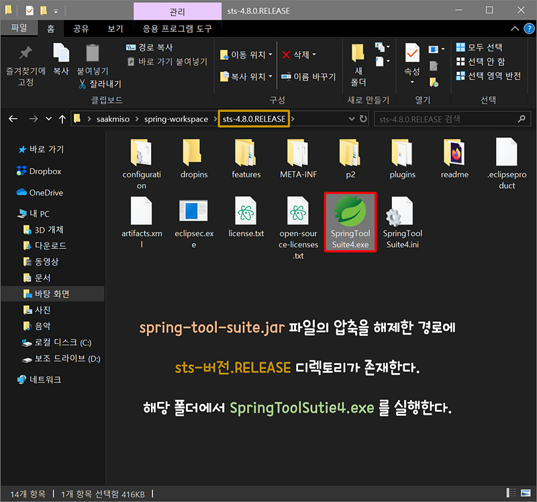Click 선택 영역 반전 (Invert selection)
537x502 pixels.
pos(489,76)
